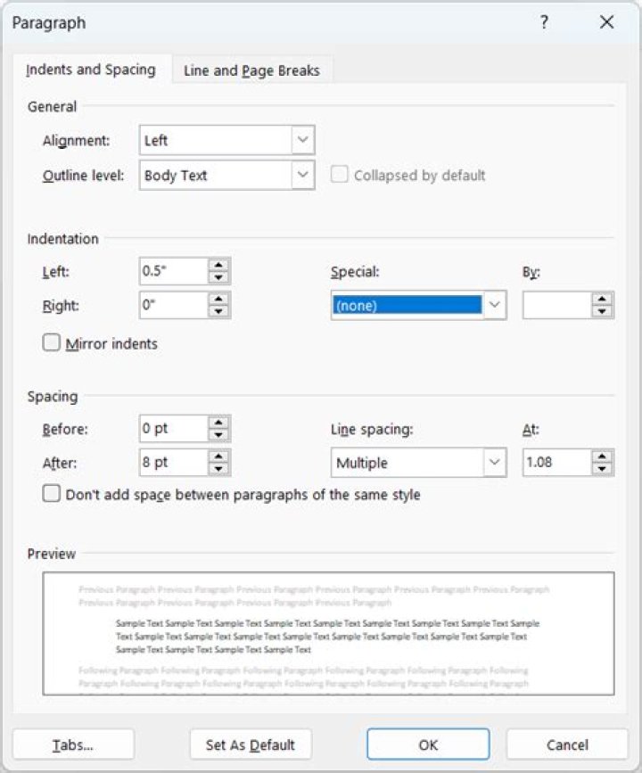Confirm with the OK button
Image resolution: width=642 pixels, height=773 pixels.
pyautogui.click(x=428, y=744)
